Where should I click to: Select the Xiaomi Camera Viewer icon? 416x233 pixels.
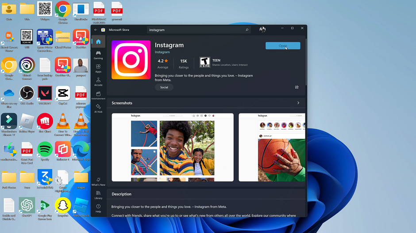(x=9, y=41)
